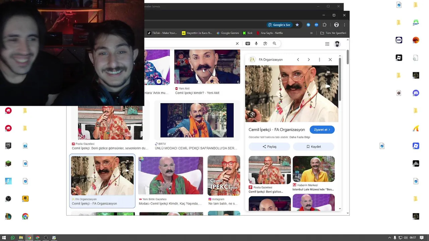Click the Kaydet button
The height and width of the screenshot is (241, 429).
[x=314, y=147]
